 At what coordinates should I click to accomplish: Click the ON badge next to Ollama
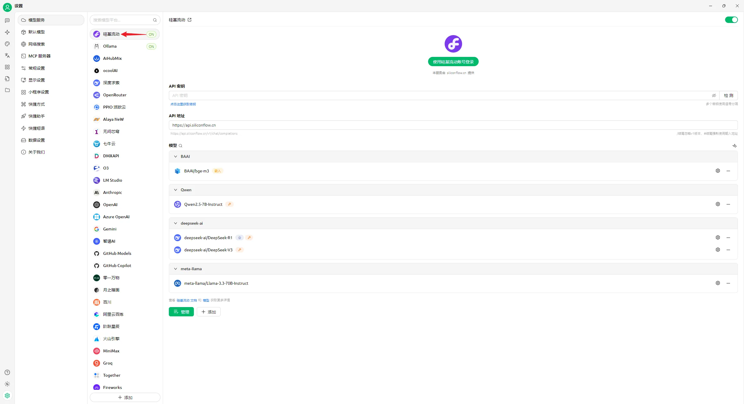click(x=151, y=46)
